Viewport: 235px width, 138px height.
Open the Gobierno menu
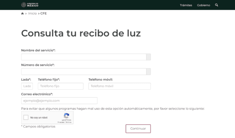[203, 5]
